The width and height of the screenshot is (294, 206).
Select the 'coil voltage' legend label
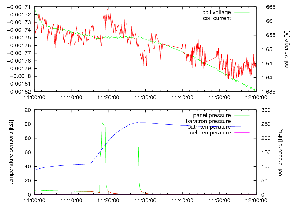(216, 12)
